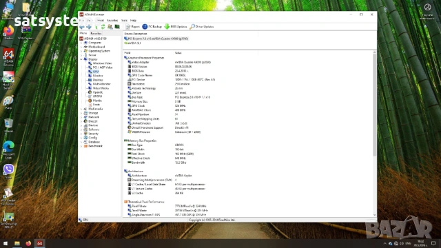Collapse the Display tree node
The height and width of the screenshot is (248, 441).
pyautogui.click(x=81, y=59)
